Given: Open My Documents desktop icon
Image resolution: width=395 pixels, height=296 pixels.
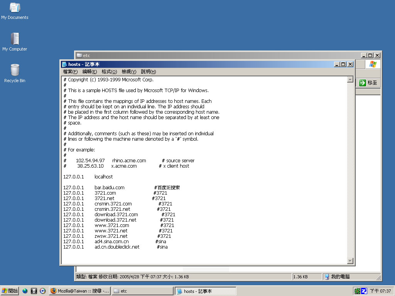Looking at the screenshot, I should (15, 11).
